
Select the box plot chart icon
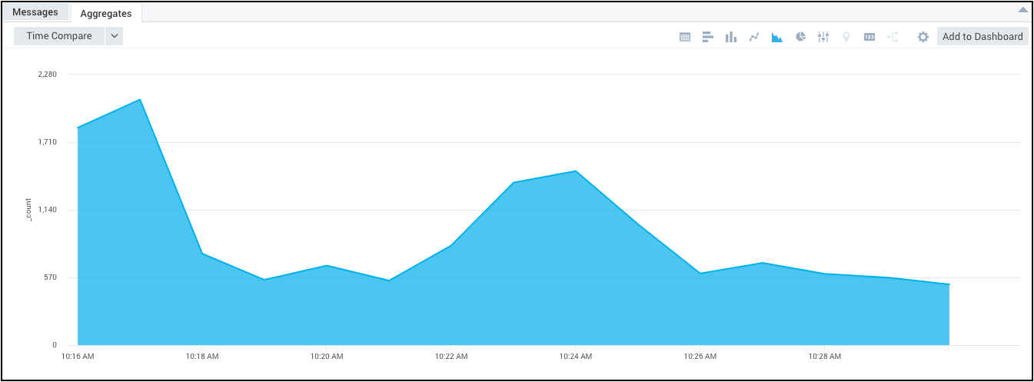point(823,37)
